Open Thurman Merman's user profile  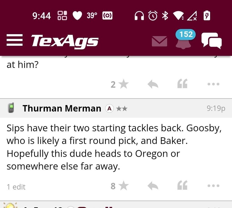(62, 108)
